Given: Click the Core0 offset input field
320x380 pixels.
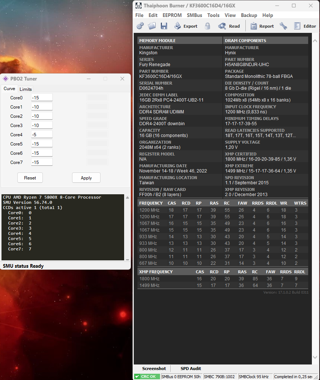Looking at the screenshot, I should [x=42, y=97].
